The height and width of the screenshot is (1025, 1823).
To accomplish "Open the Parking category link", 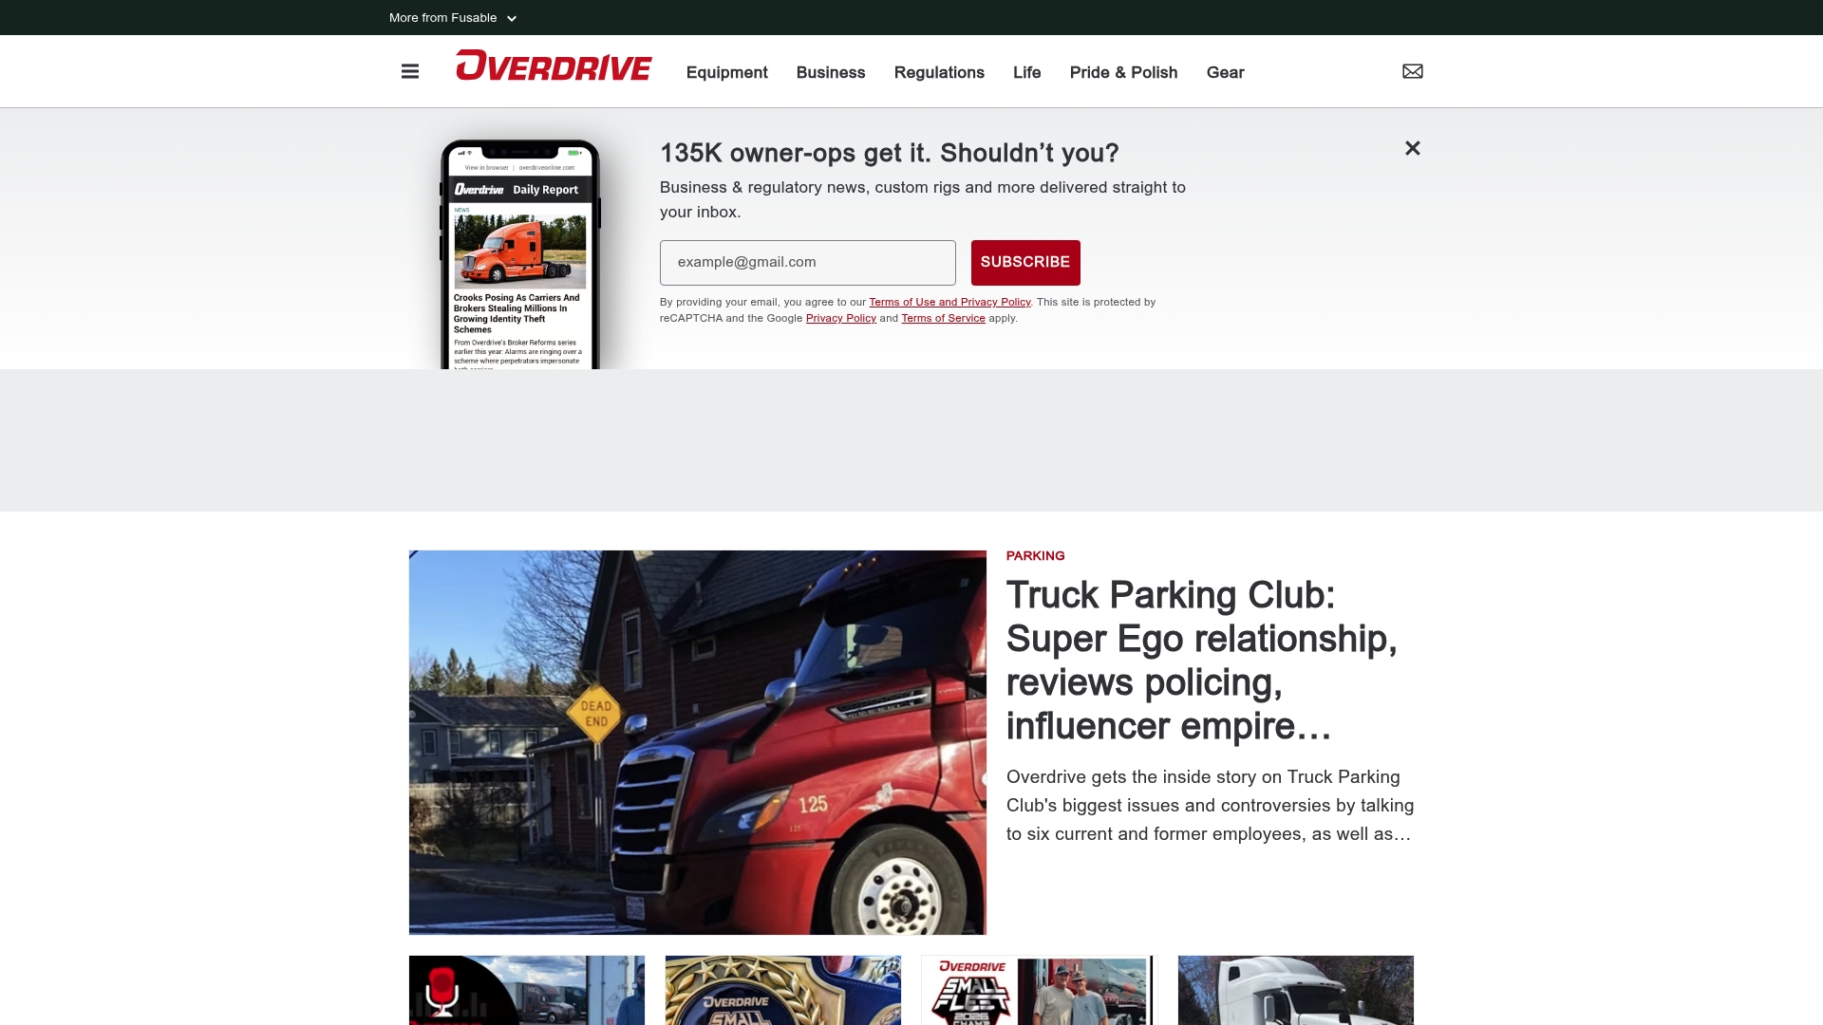I will [1036, 556].
